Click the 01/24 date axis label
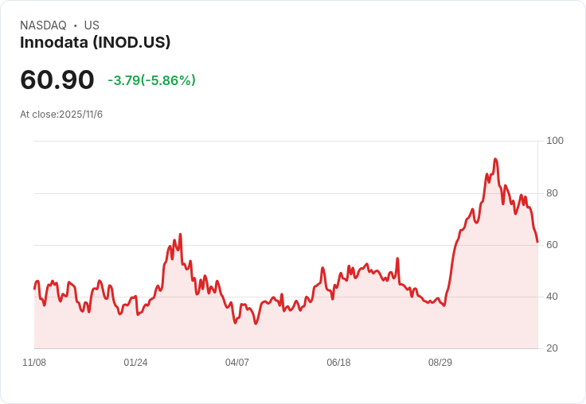This screenshot has height=404, width=586. [135, 362]
